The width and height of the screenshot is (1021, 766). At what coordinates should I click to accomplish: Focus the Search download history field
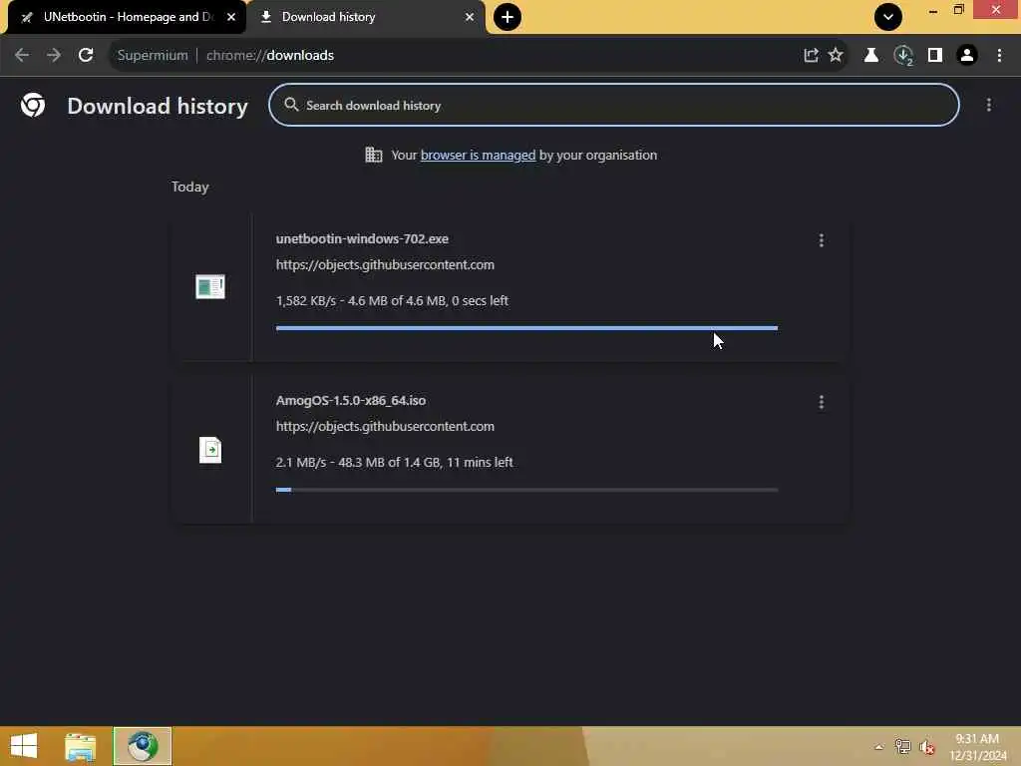613,105
